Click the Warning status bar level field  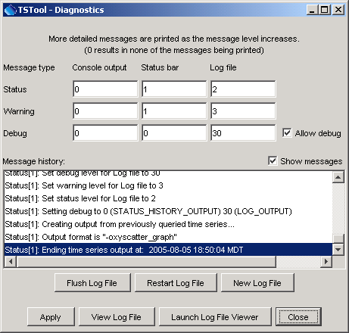coord(174,111)
